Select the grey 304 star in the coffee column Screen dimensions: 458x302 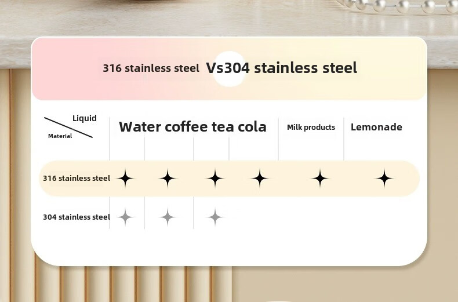click(168, 217)
